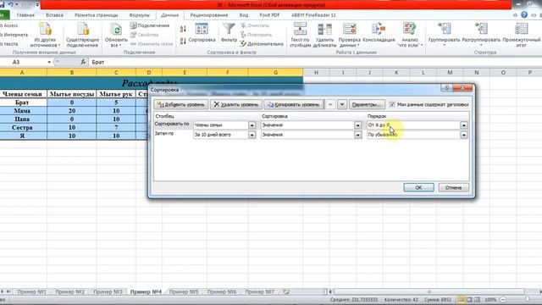Open sheet tab Пример №6
542x305 pixels.
[222, 291]
